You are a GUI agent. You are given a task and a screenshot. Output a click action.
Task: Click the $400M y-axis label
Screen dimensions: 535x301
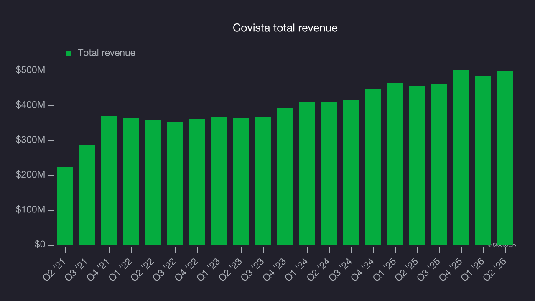pos(31,105)
